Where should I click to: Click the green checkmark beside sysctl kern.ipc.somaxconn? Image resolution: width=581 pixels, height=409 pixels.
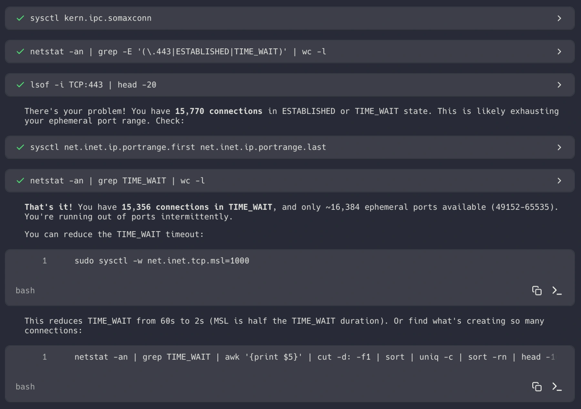point(20,18)
